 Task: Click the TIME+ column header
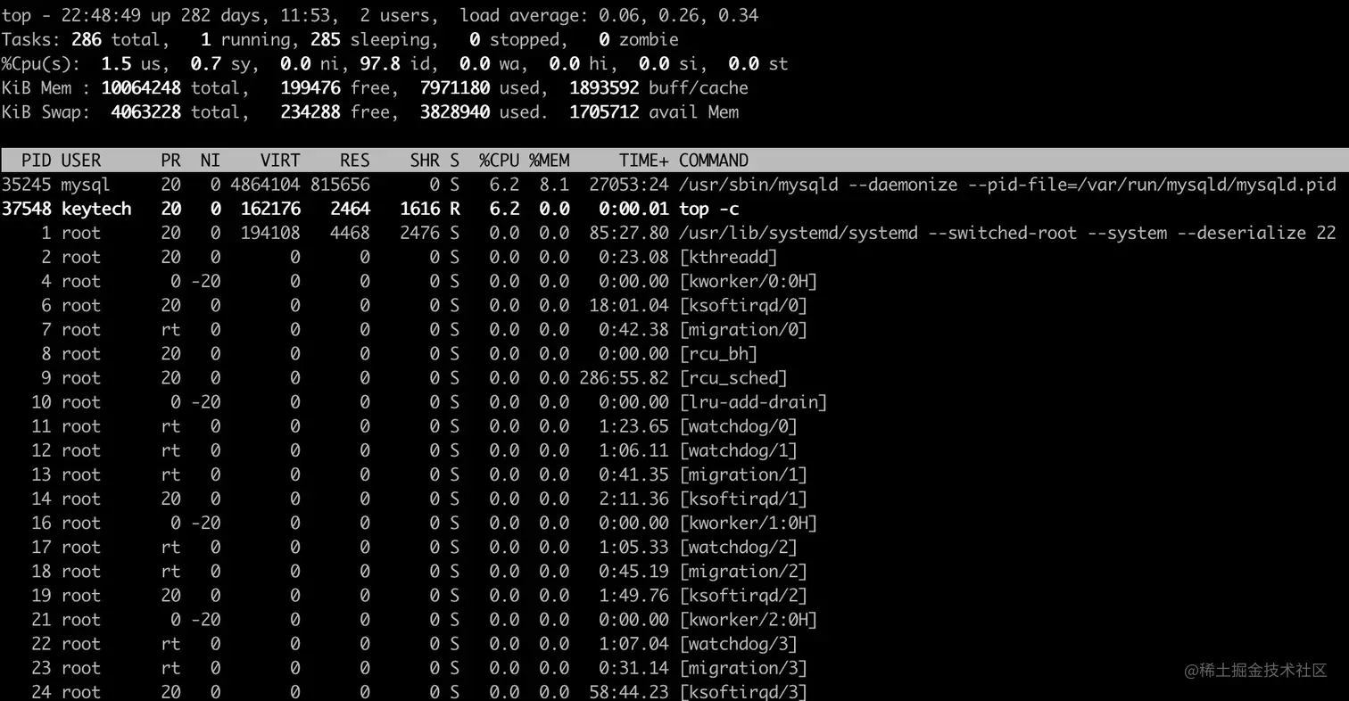click(x=644, y=161)
